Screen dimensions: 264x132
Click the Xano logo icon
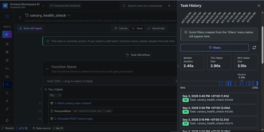tap(5, 6)
